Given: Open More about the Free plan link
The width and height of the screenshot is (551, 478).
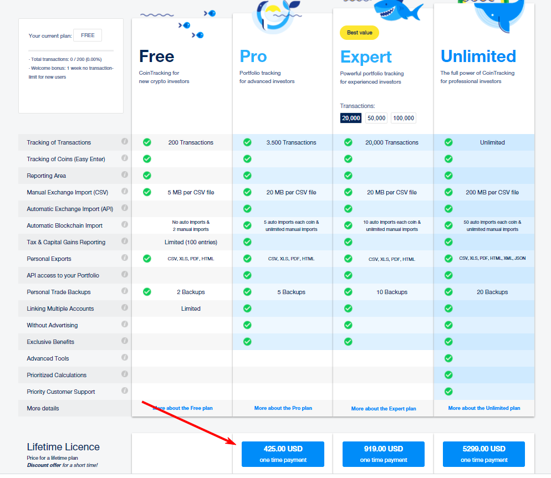Looking at the screenshot, I should click(x=183, y=408).
